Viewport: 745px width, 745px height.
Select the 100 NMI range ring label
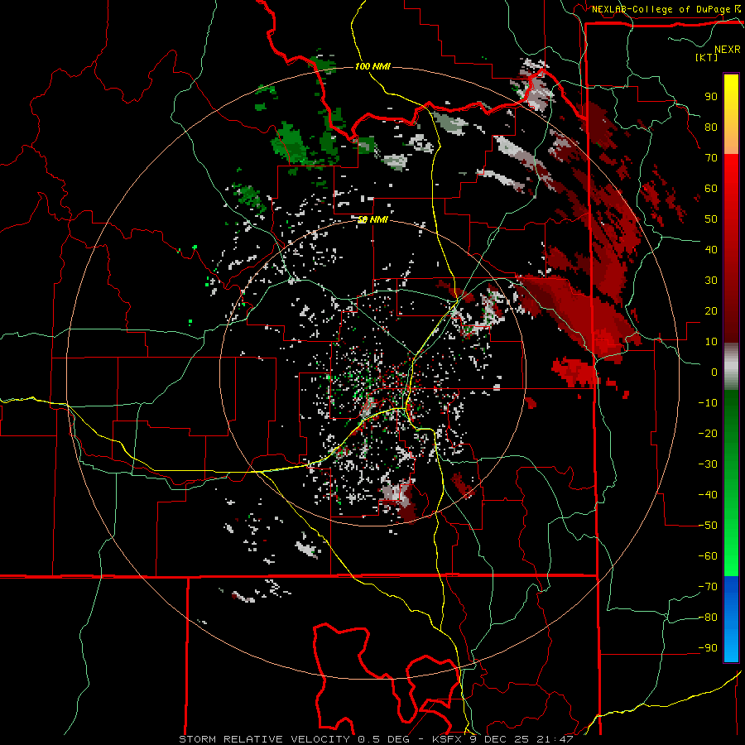coord(372,66)
